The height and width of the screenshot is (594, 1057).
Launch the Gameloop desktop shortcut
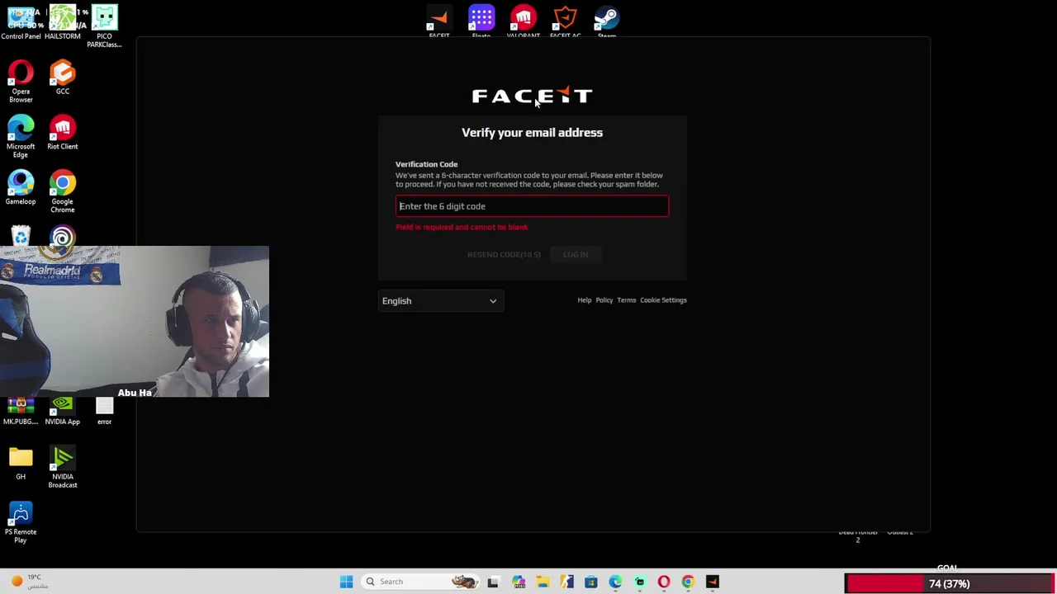21,188
